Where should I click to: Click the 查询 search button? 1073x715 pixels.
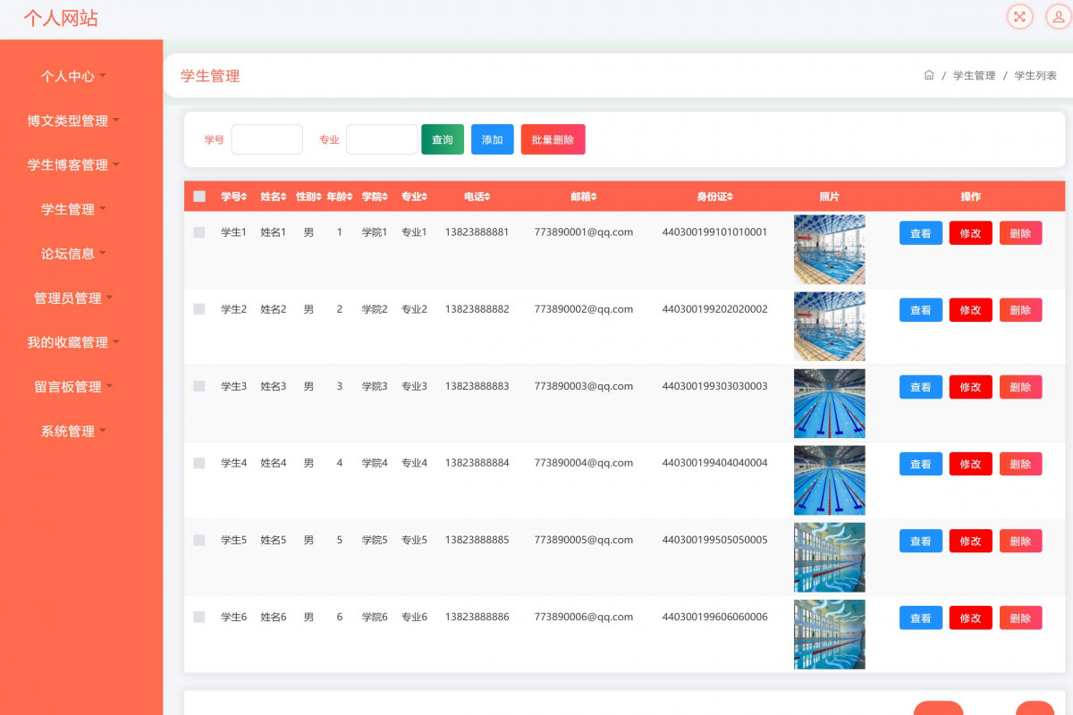coord(442,139)
